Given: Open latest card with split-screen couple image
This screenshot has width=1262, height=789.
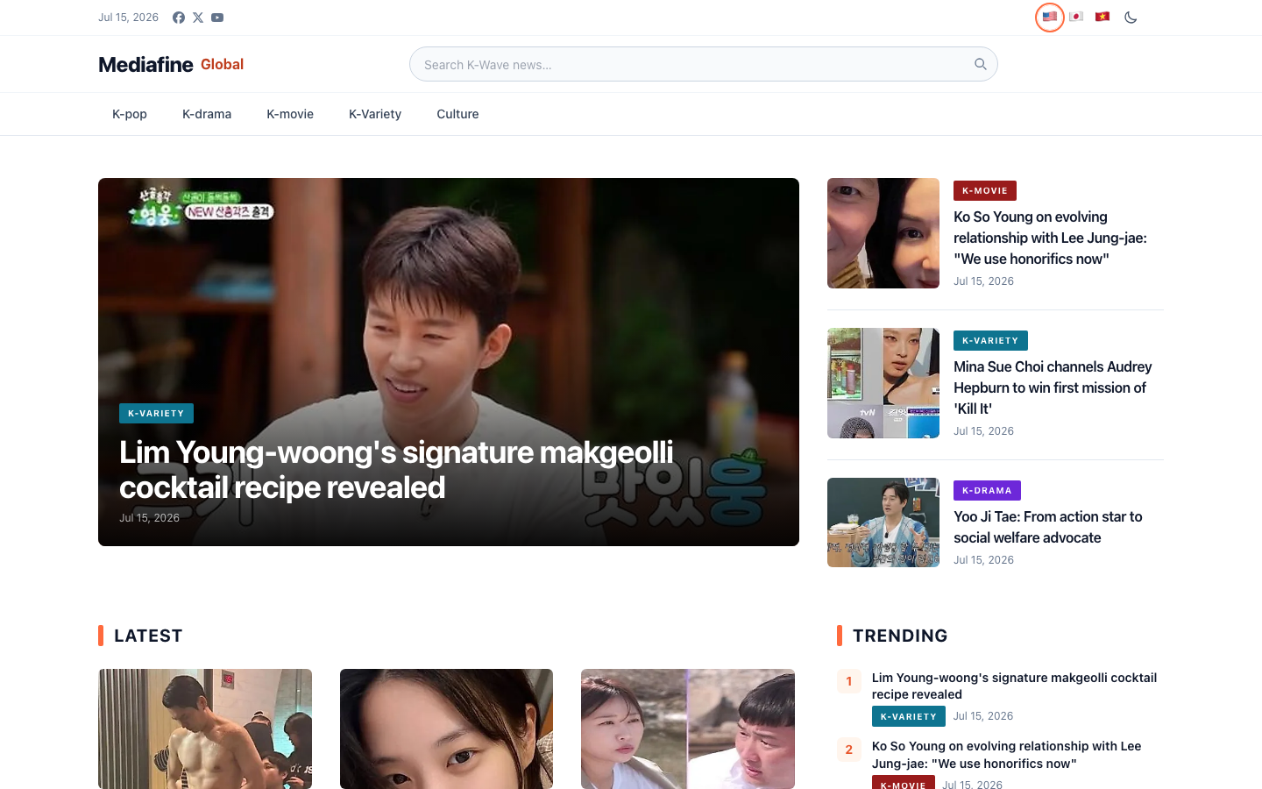Looking at the screenshot, I should 688,729.
